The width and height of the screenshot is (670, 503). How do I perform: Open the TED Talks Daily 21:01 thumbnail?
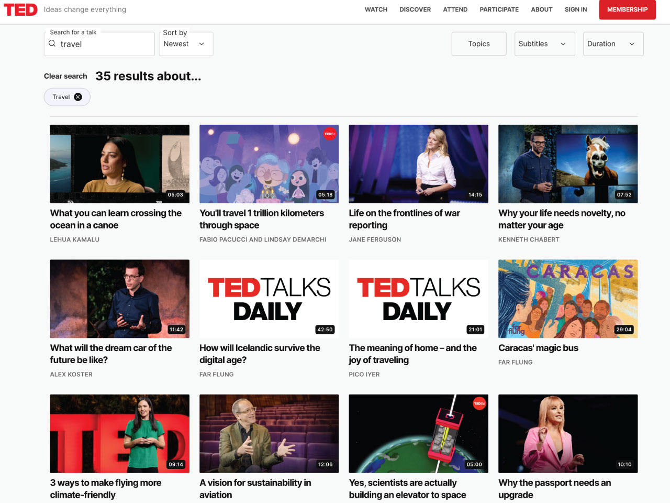(x=419, y=299)
